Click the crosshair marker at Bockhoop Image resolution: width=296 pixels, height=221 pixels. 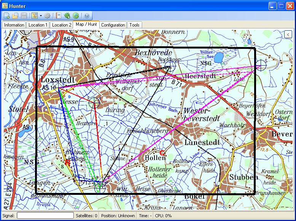point(170,67)
